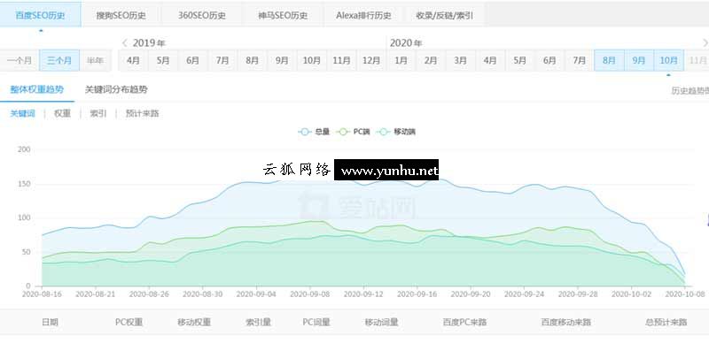Viewport: 709px width, 343px height.
Task: Select the 三个月 time range
Action: pos(59,60)
